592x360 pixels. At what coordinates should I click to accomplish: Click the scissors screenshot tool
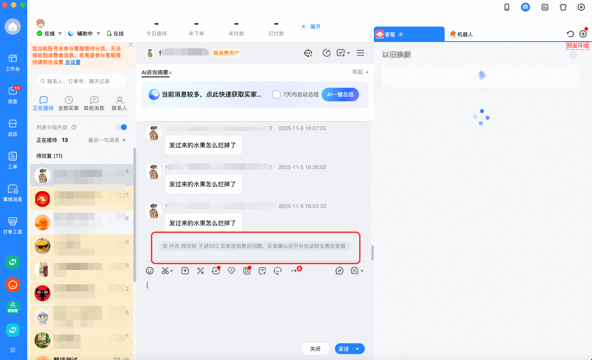coord(165,271)
